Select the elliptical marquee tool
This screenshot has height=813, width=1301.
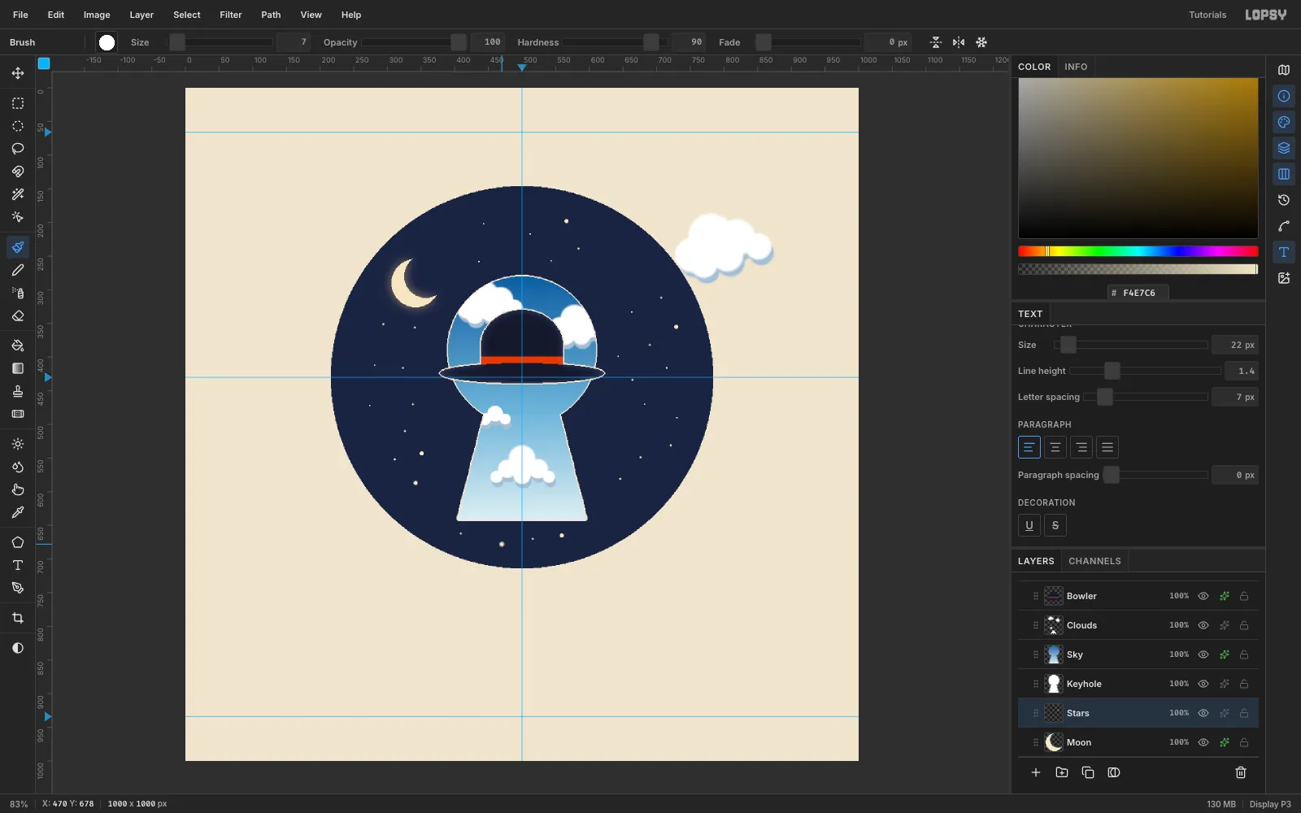(18, 126)
